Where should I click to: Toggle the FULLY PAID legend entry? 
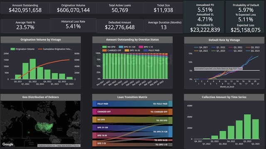151,50
